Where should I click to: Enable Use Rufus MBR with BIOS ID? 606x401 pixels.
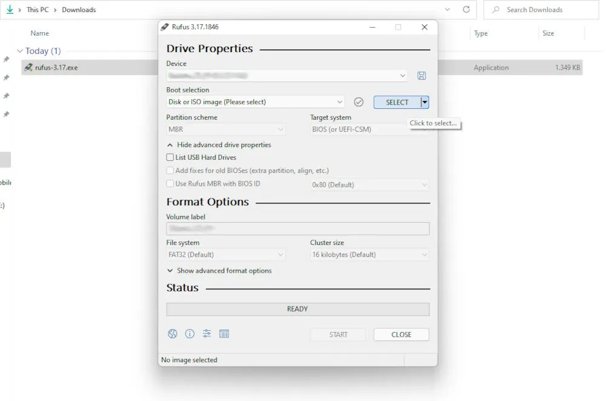[170, 183]
